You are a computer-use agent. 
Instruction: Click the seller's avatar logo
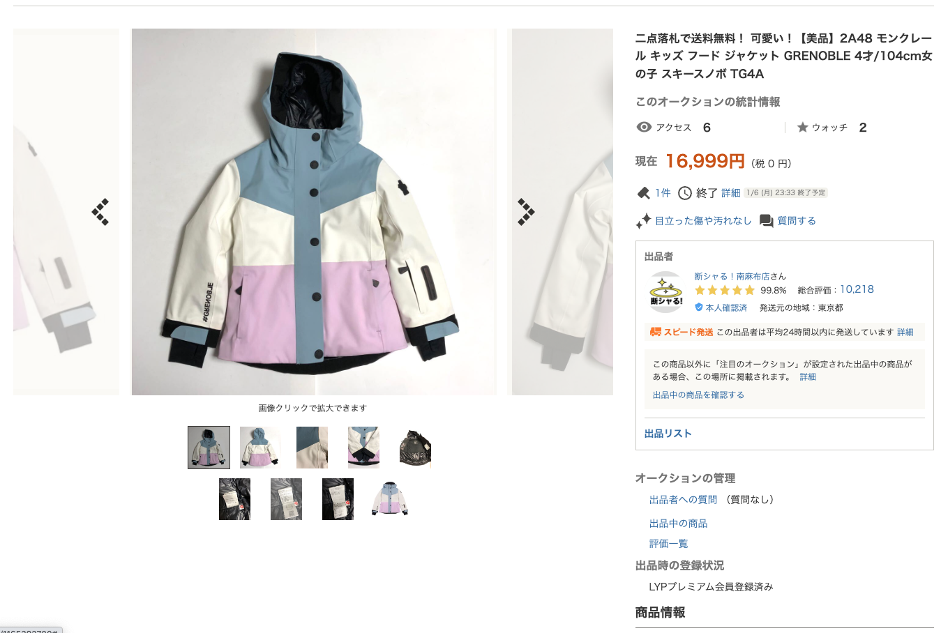pyautogui.click(x=666, y=292)
